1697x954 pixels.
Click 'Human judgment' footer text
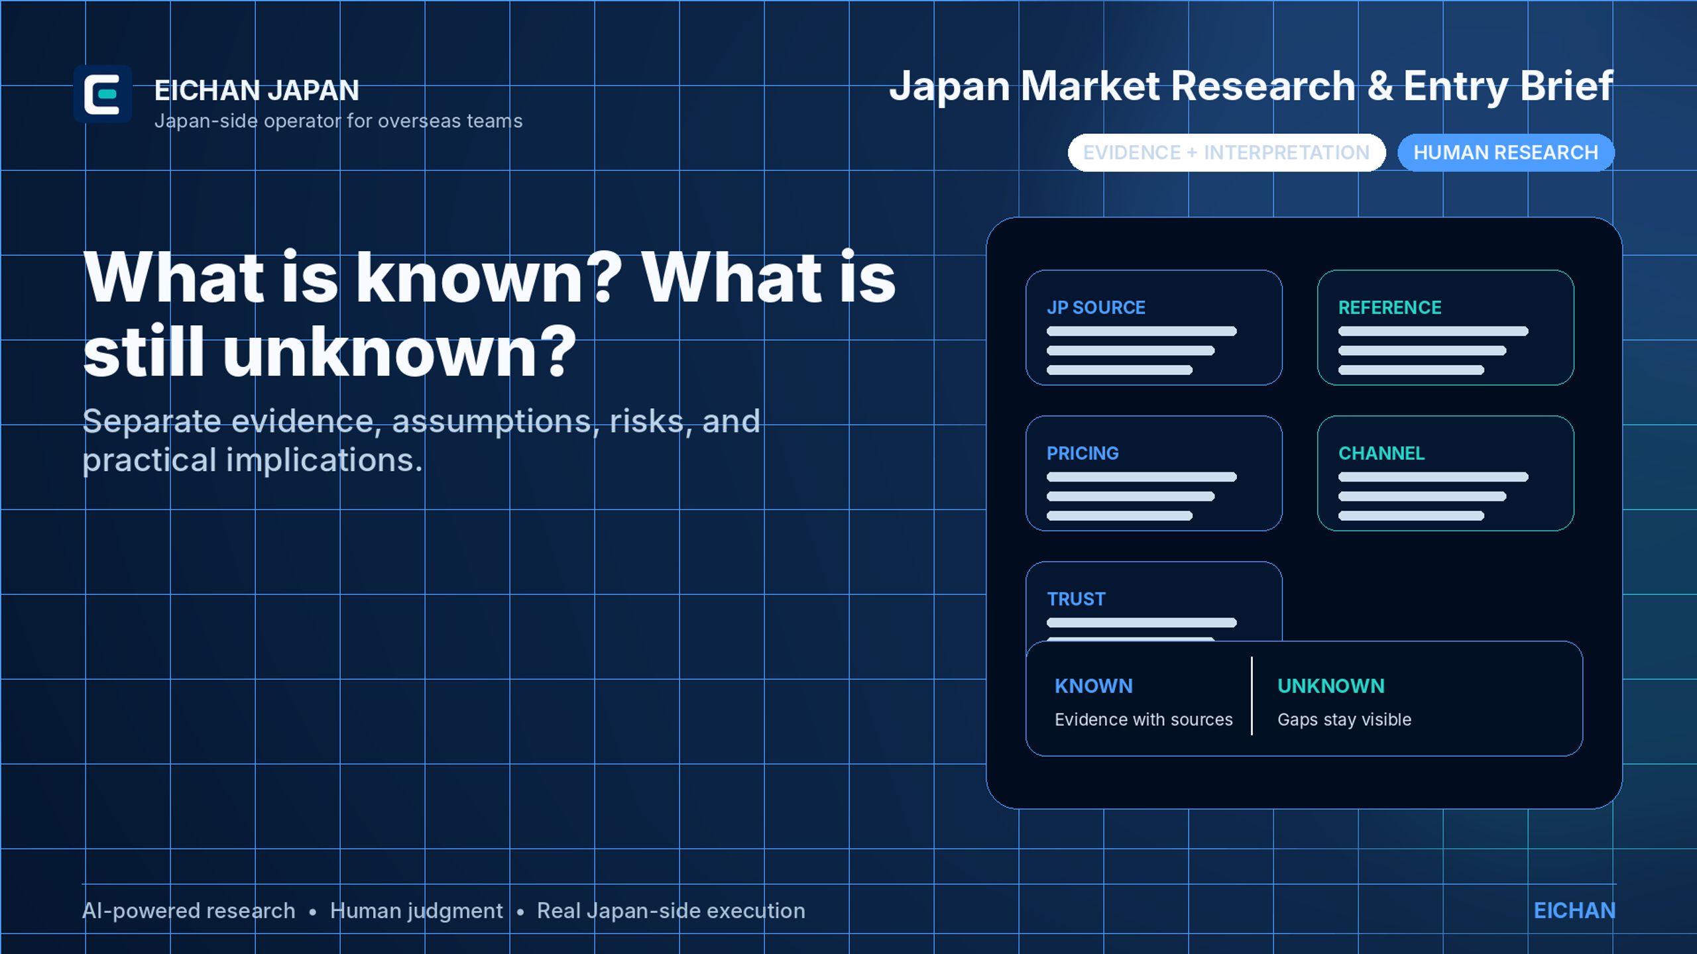coord(416,911)
